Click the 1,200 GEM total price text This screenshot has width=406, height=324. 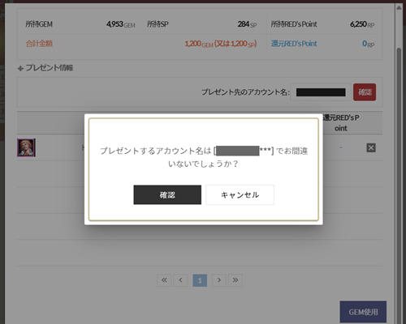[x=221, y=44]
